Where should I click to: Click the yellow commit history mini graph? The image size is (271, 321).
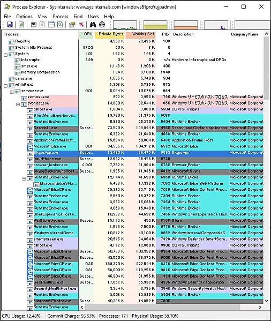[156, 25]
